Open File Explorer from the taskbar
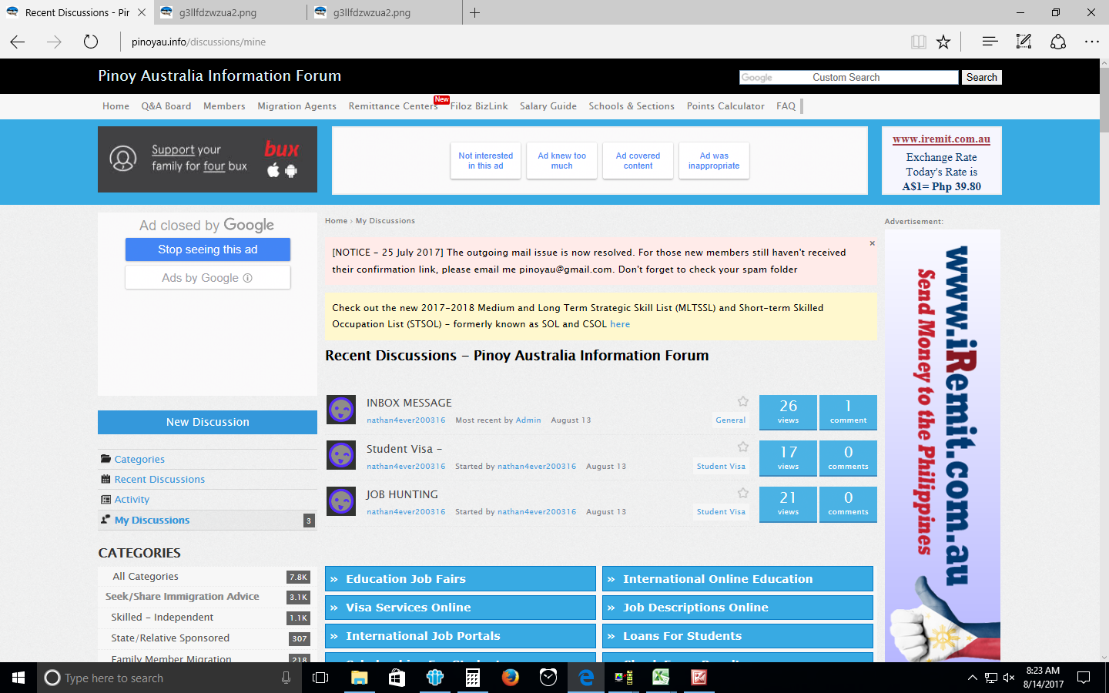The height and width of the screenshot is (693, 1109). pos(359,678)
